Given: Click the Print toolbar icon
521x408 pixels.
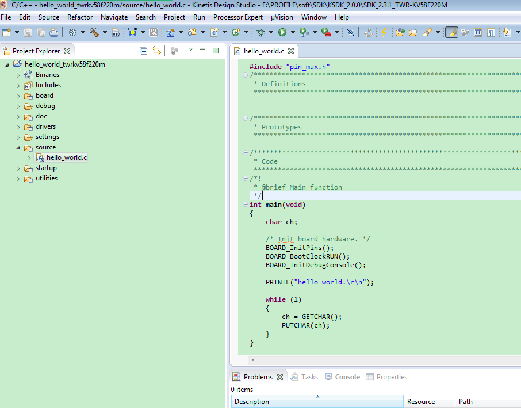Looking at the screenshot, I should coord(53,32).
